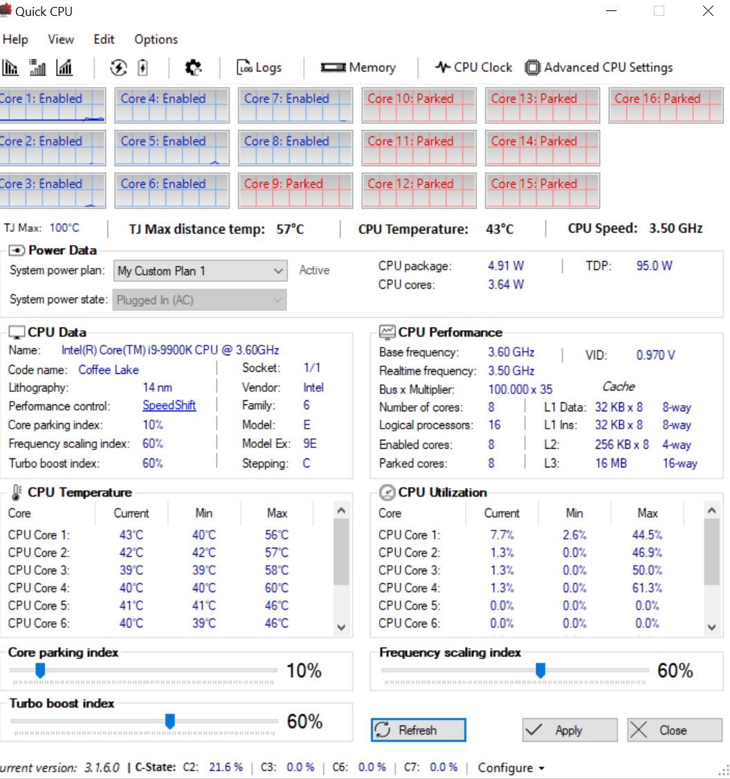Toggle the Core 1 Enabled graph
Screen dimensions: 730x779
pos(51,105)
